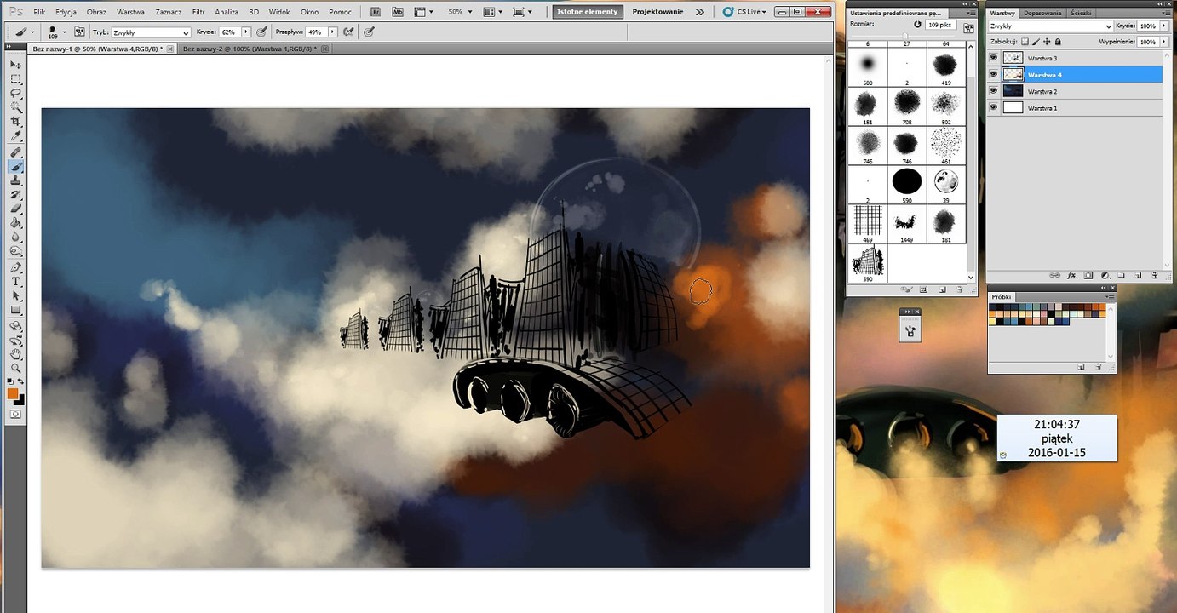
Task: Link layers using chain icon
Action: [1056, 275]
